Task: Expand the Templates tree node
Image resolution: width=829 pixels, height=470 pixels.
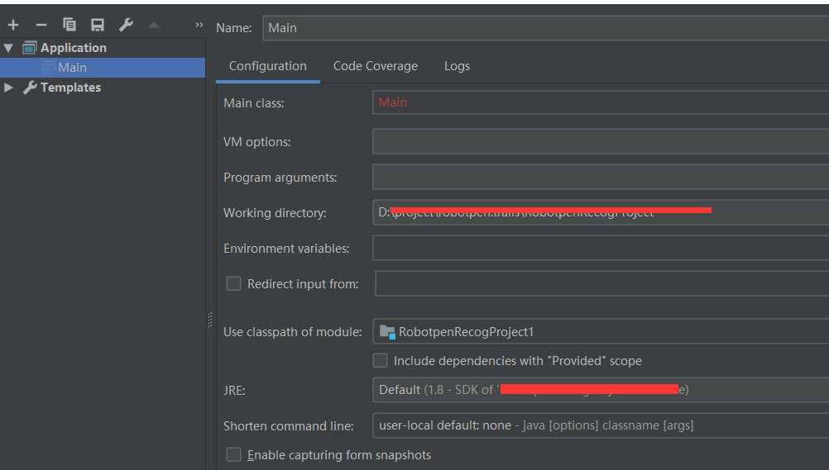Action: click(x=9, y=88)
